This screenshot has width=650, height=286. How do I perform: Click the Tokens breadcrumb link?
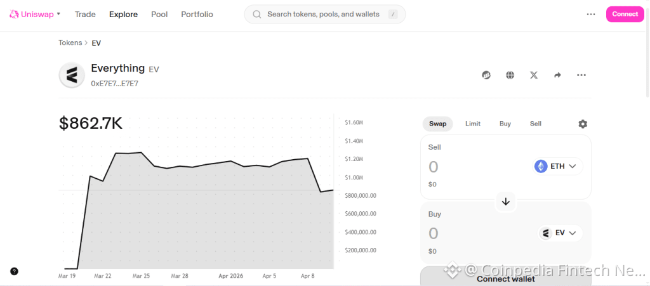tap(70, 43)
